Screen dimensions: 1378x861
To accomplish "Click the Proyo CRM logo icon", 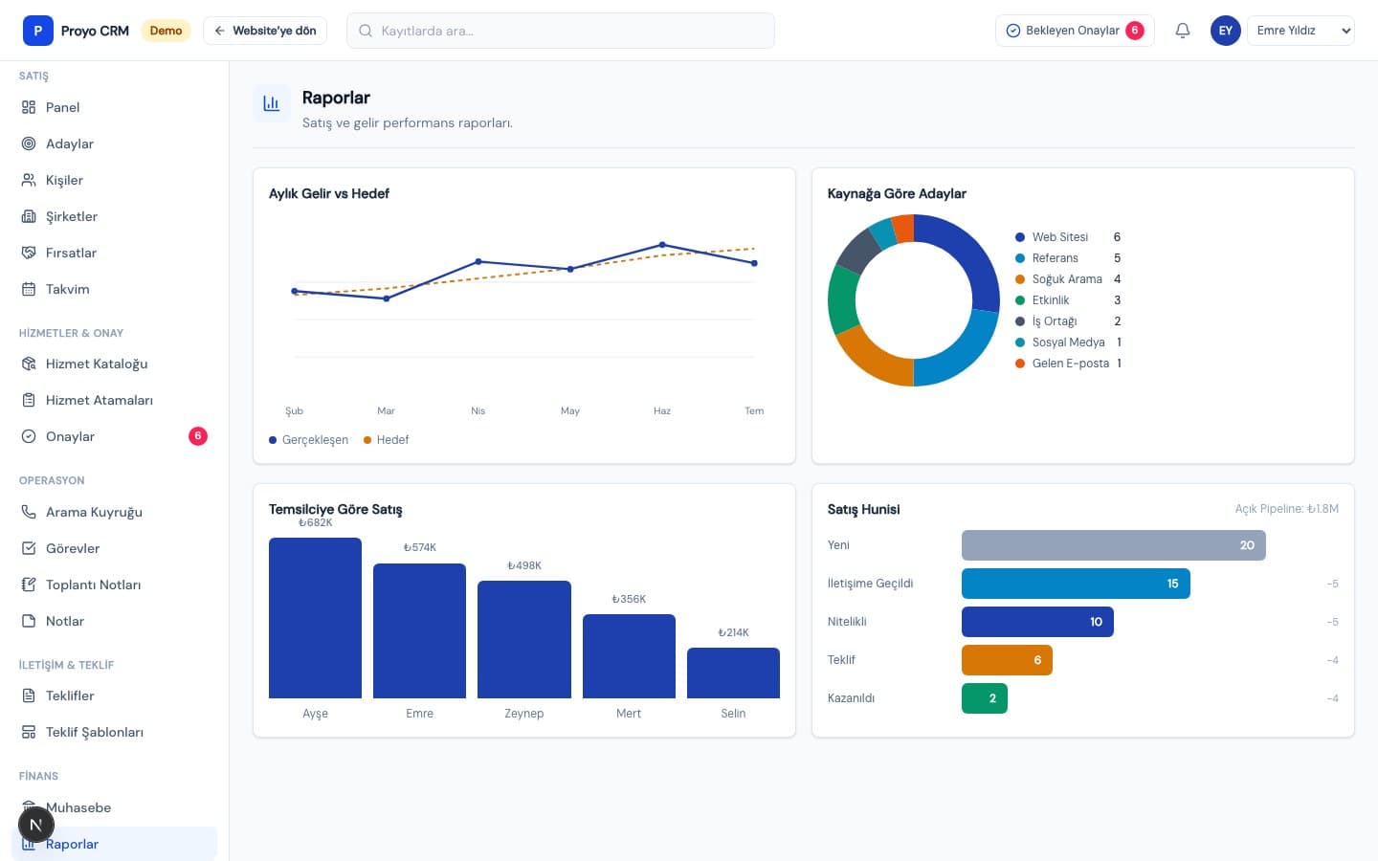I will [38, 31].
